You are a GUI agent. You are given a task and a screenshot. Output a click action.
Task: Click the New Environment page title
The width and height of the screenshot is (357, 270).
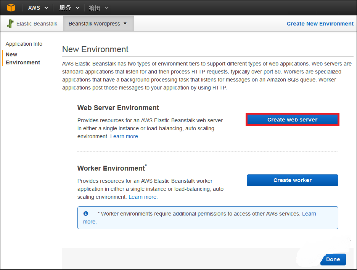(x=95, y=49)
